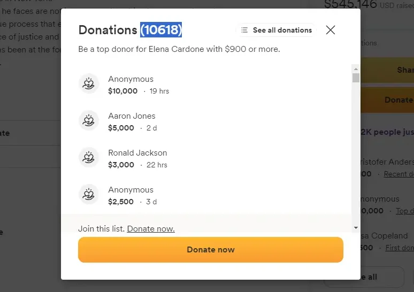Click scrollbar down arrow in donations list
The height and width of the screenshot is (292, 414).
click(x=356, y=228)
